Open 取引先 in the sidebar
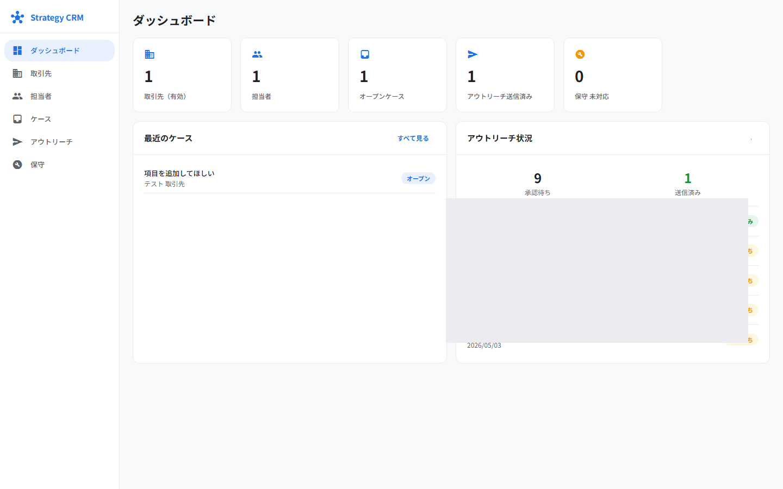 (60, 73)
